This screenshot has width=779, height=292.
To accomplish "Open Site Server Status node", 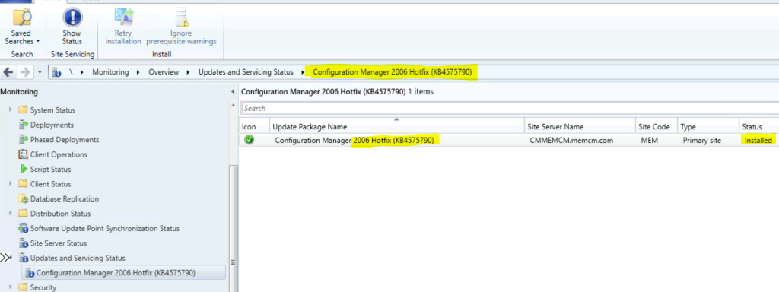I will pos(58,243).
